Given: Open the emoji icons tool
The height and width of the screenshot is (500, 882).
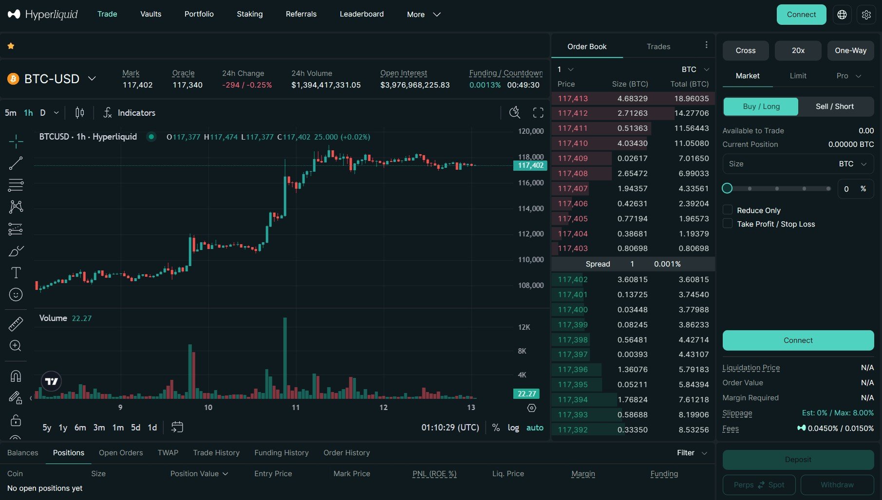Looking at the screenshot, I should pos(16,294).
